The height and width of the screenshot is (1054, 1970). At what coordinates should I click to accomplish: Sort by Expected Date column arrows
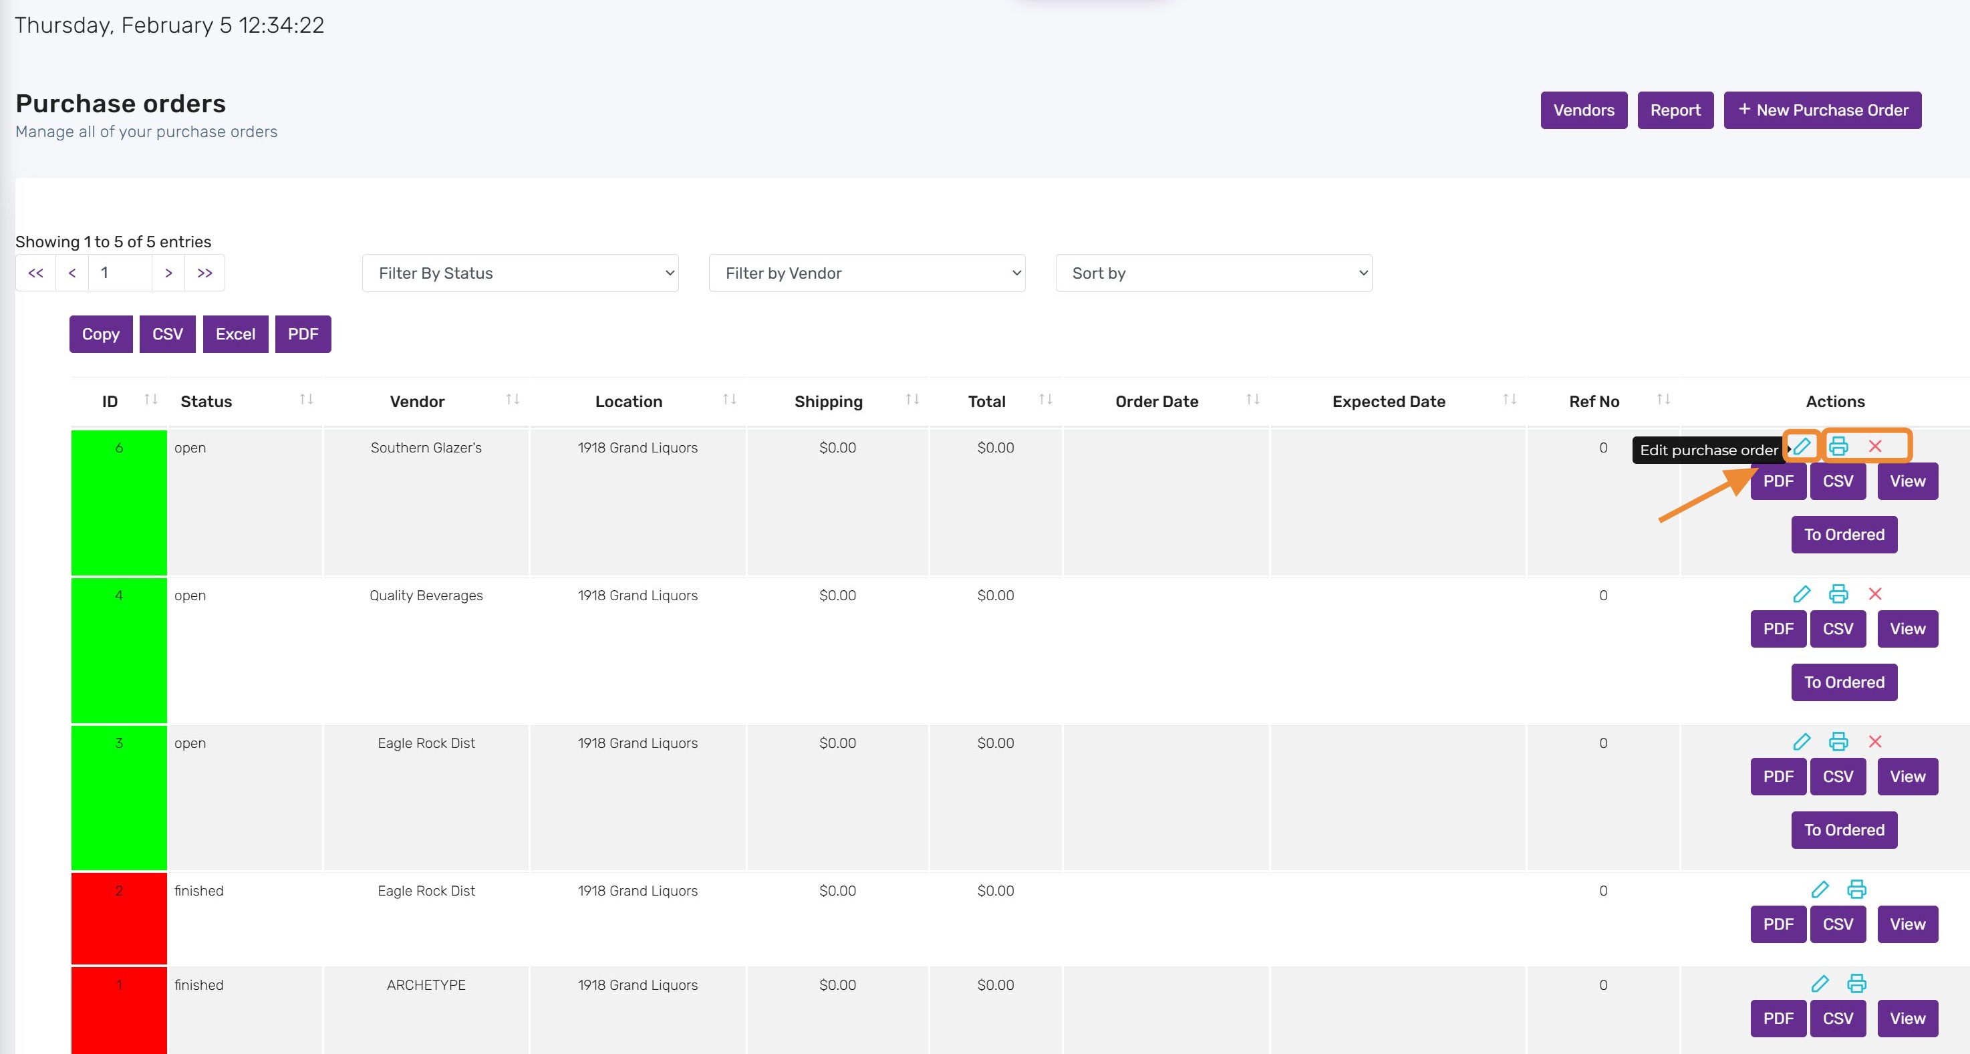(1510, 399)
